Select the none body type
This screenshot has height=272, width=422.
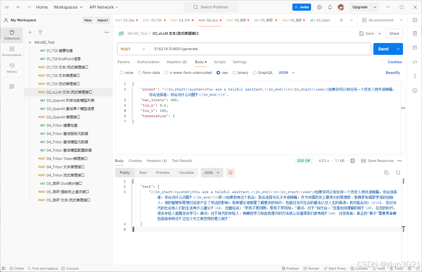click(x=122, y=73)
